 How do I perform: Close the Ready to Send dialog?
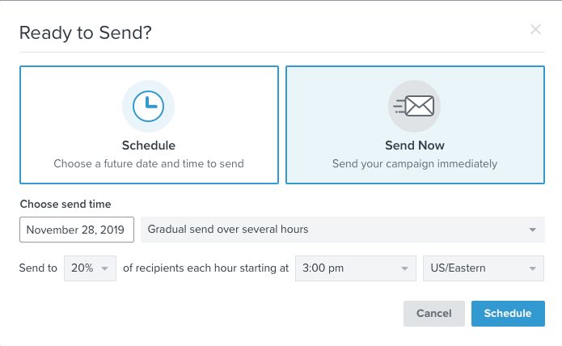pyautogui.click(x=535, y=30)
